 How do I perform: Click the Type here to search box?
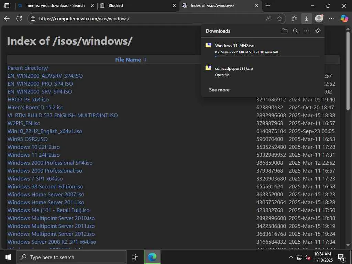coord(71,257)
